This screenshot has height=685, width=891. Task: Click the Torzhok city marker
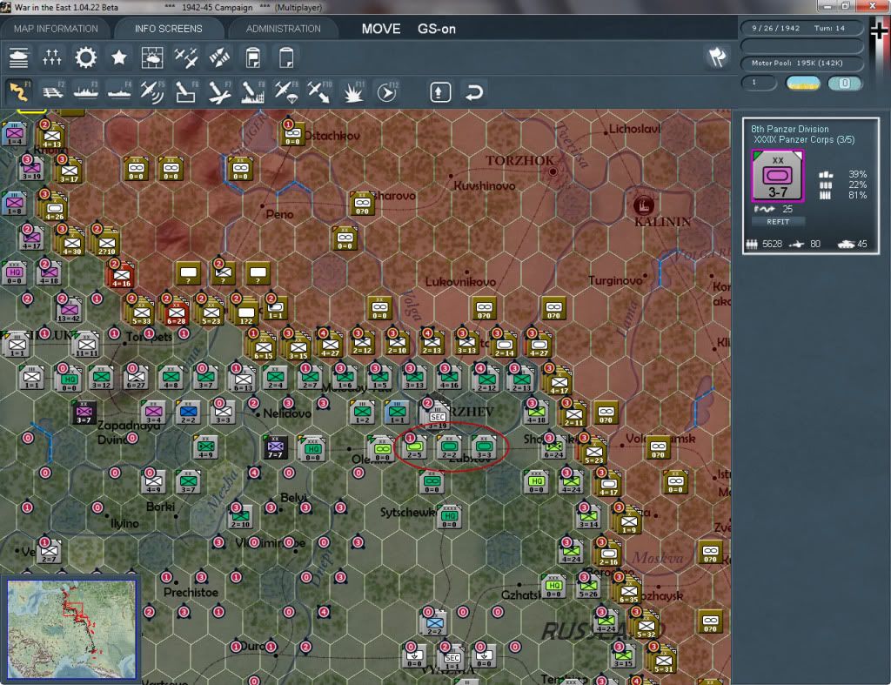click(x=553, y=171)
